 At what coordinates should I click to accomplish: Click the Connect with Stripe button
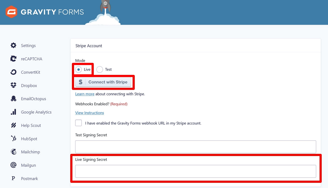tap(103, 82)
